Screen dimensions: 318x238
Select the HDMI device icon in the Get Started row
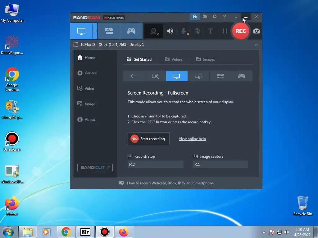220,76
